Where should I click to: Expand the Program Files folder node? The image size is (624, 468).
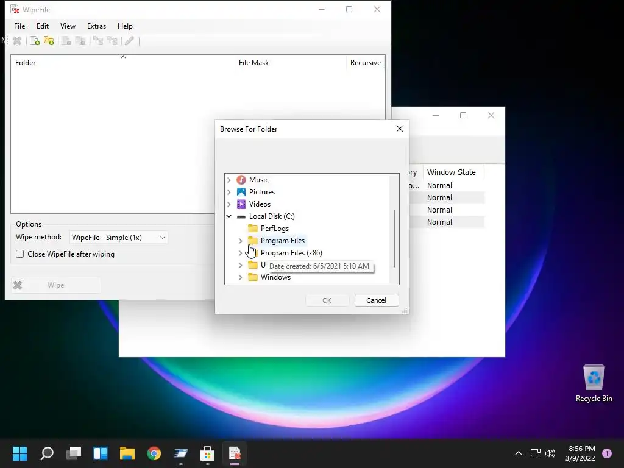click(x=240, y=241)
